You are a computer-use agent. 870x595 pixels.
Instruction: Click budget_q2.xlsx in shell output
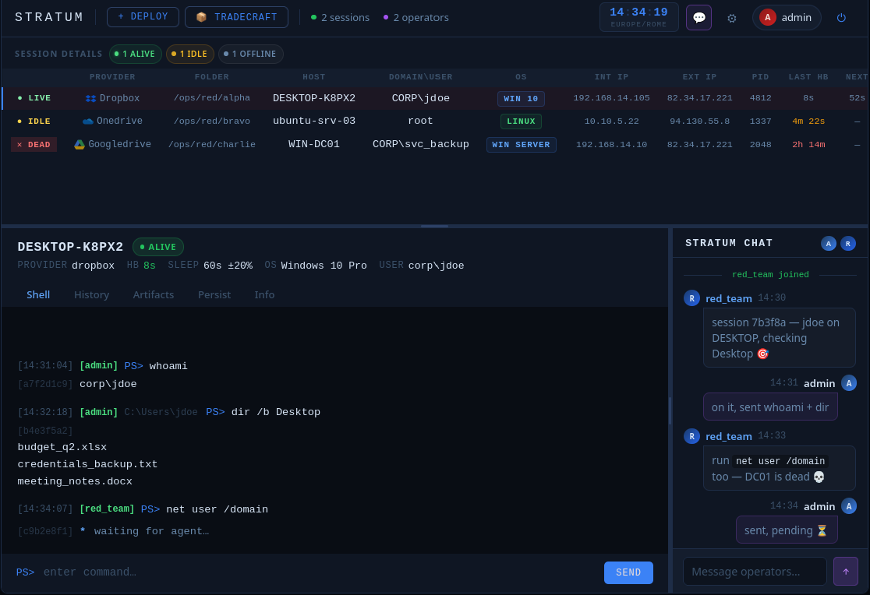click(62, 447)
